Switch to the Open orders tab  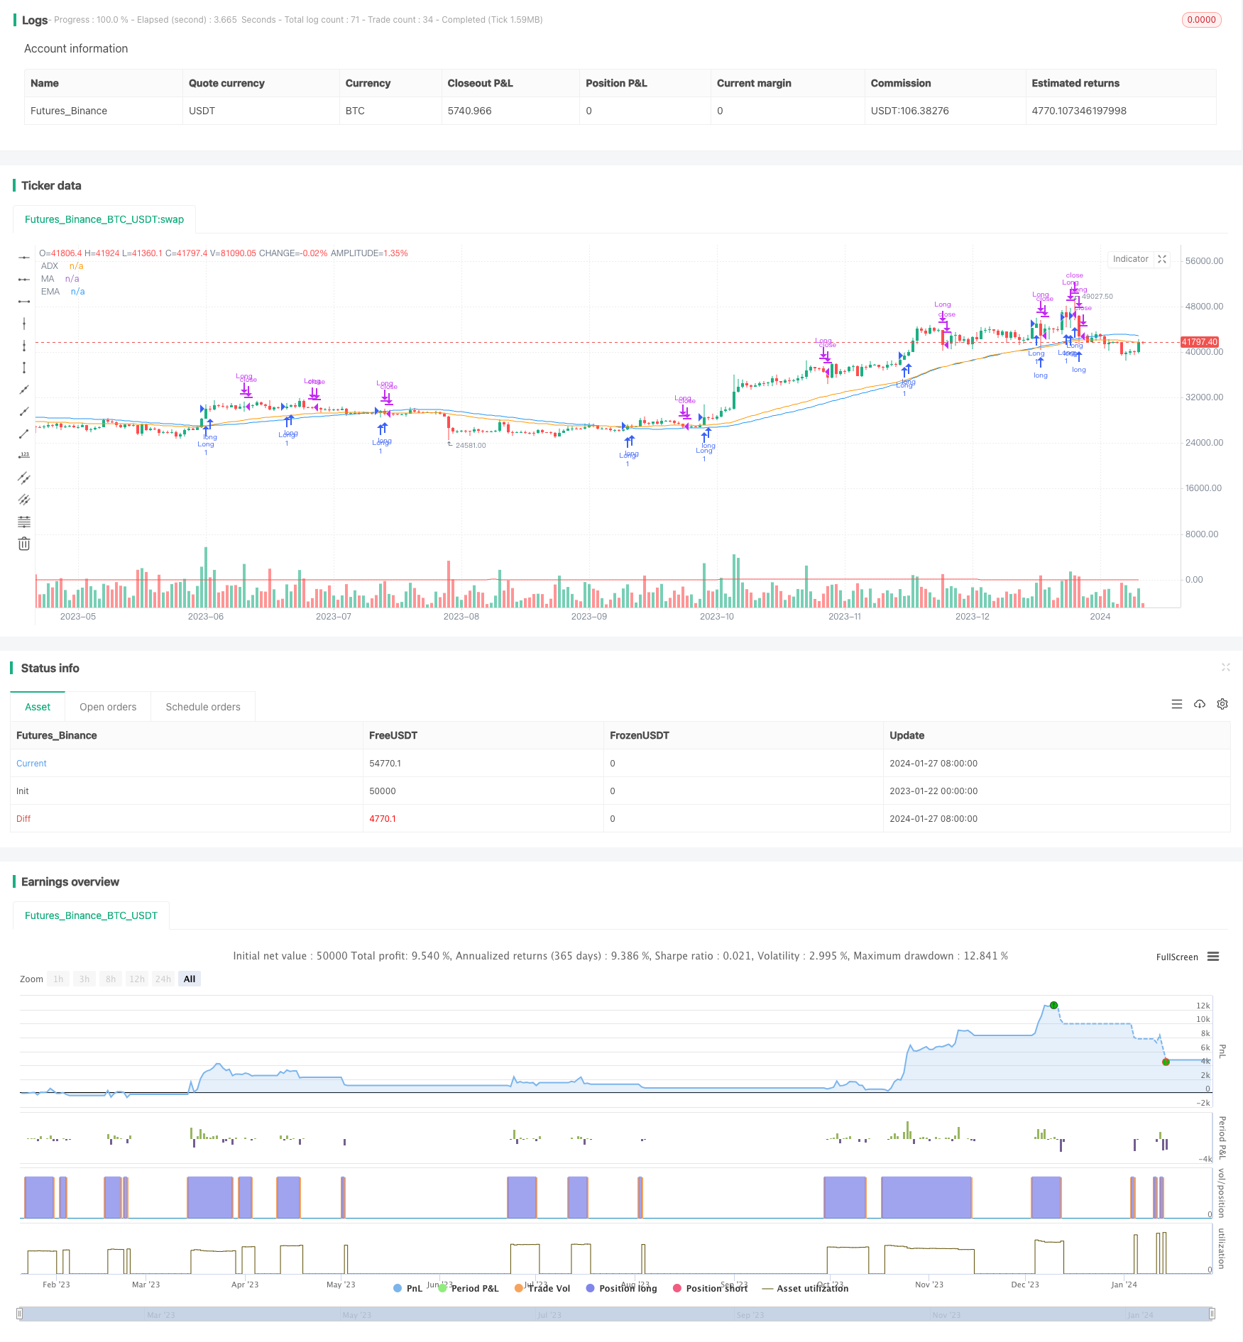tap(108, 706)
